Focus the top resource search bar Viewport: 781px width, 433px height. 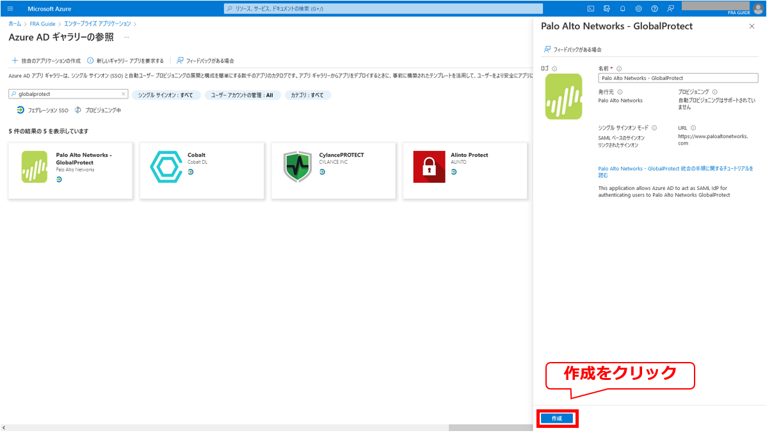383,8
